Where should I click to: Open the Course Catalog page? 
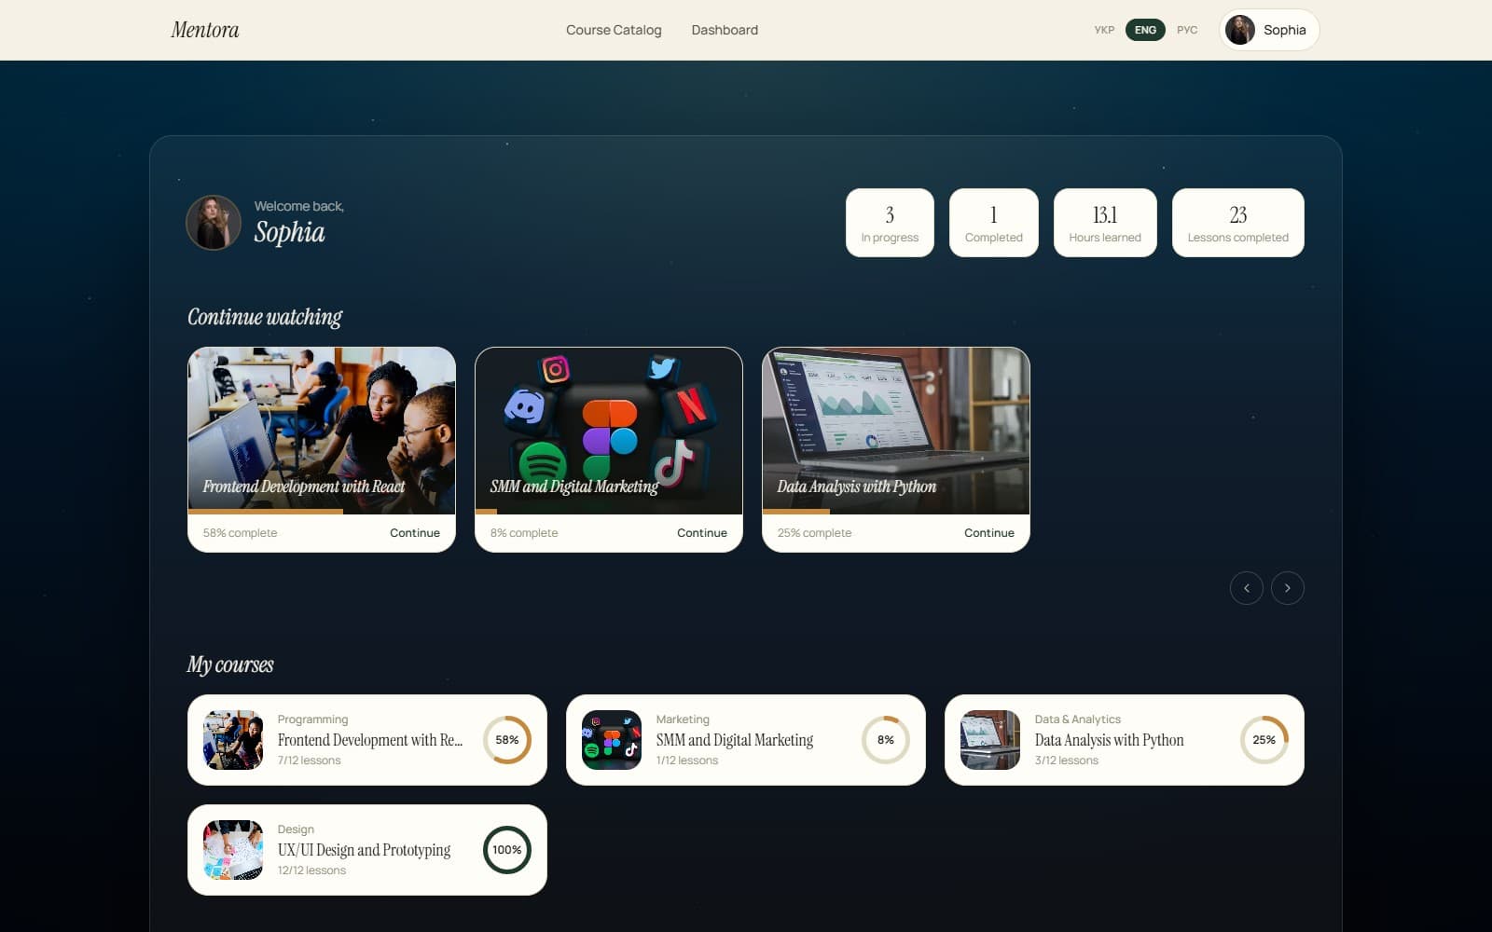click(614, 30)
